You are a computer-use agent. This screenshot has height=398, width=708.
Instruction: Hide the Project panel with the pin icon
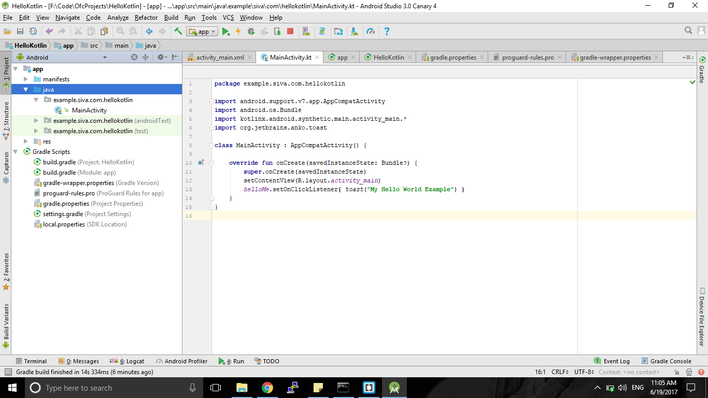pyautogui.click(x=175, y=57)
